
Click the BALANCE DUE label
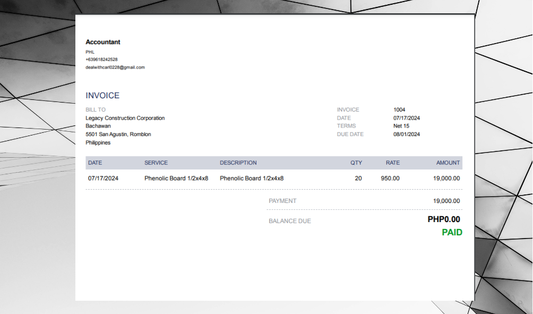(290, 221)
